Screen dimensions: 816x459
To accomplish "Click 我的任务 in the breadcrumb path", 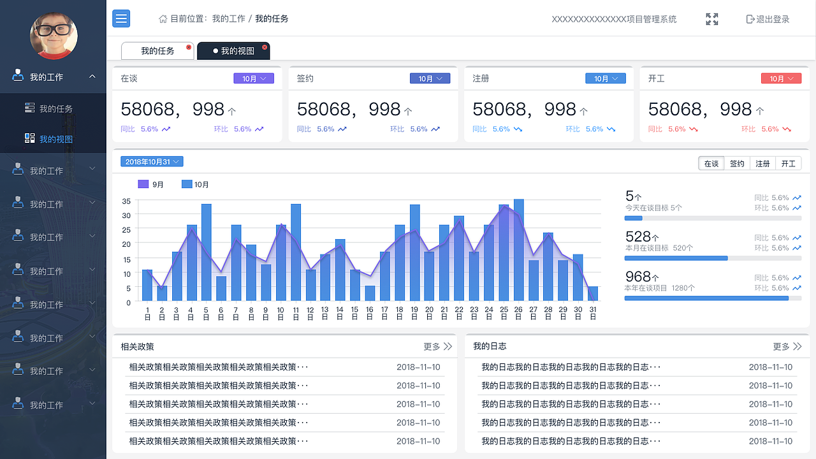I will point(272,19).
